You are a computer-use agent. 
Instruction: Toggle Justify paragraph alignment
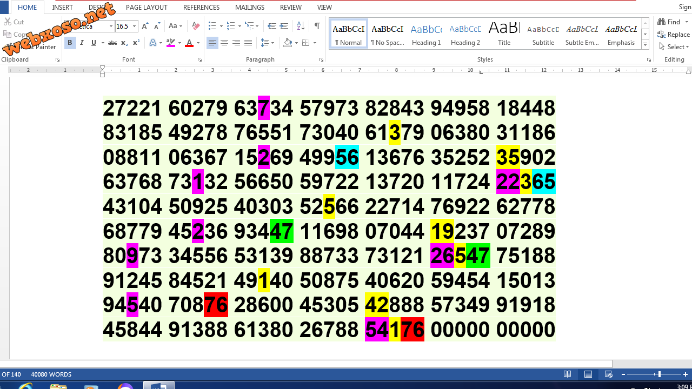tap(248, 43)
